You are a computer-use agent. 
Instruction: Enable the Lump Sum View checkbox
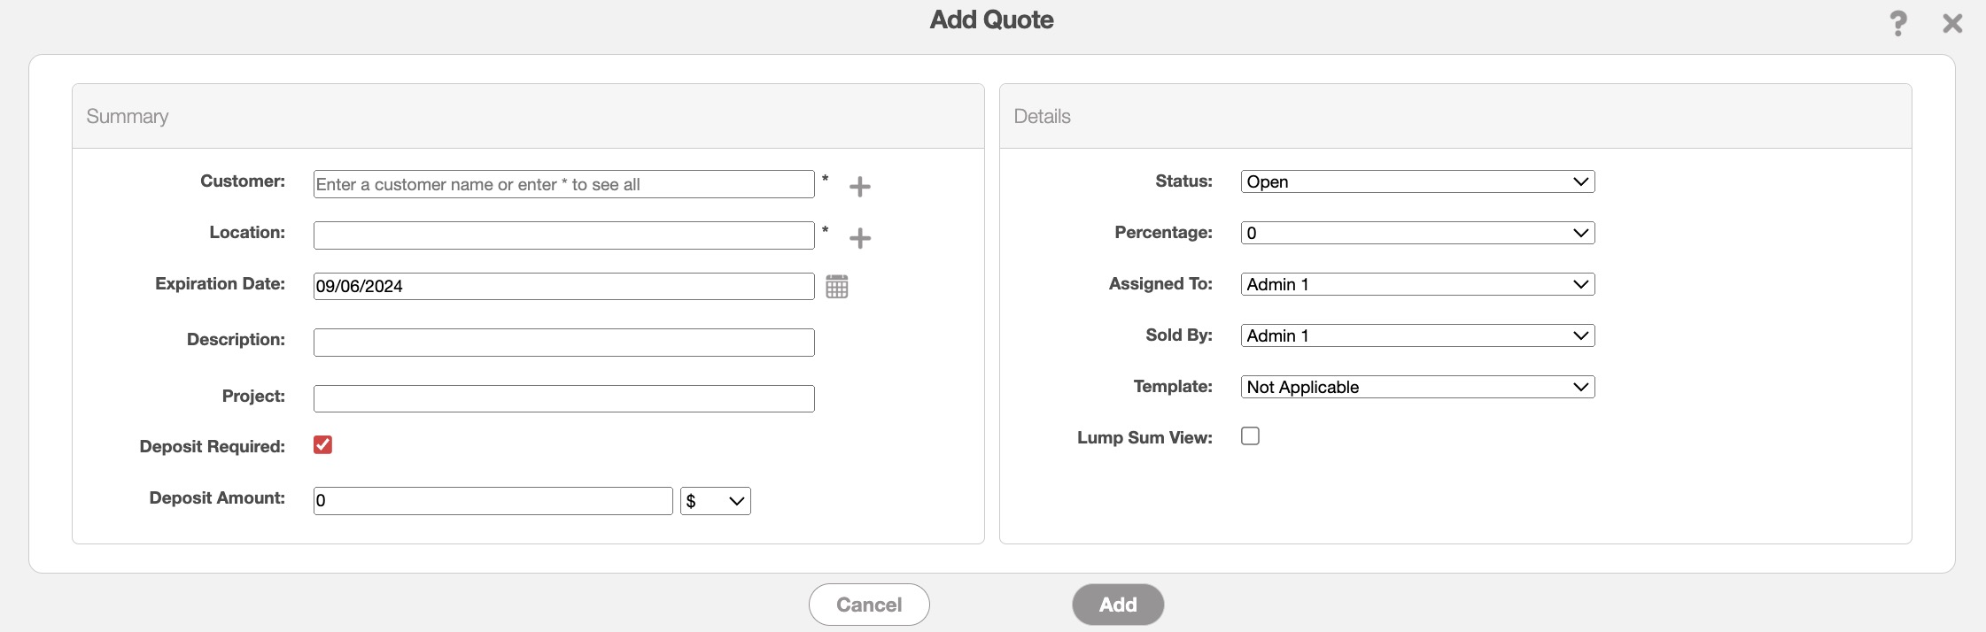pyautogui.click(x=1250, y=435)
